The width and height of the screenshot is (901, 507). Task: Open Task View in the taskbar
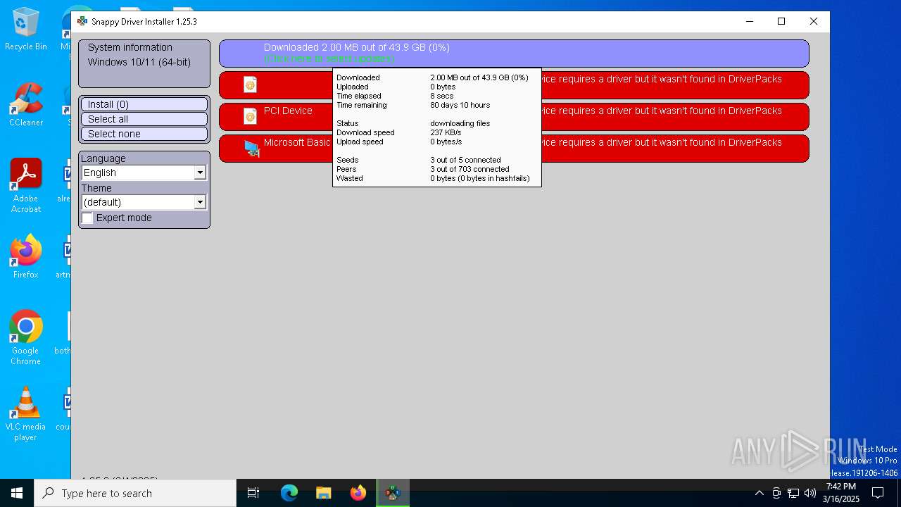pyautogui.click(x=254, y=493)
